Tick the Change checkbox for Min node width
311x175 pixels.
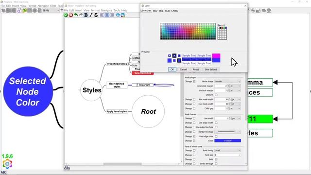194,99
